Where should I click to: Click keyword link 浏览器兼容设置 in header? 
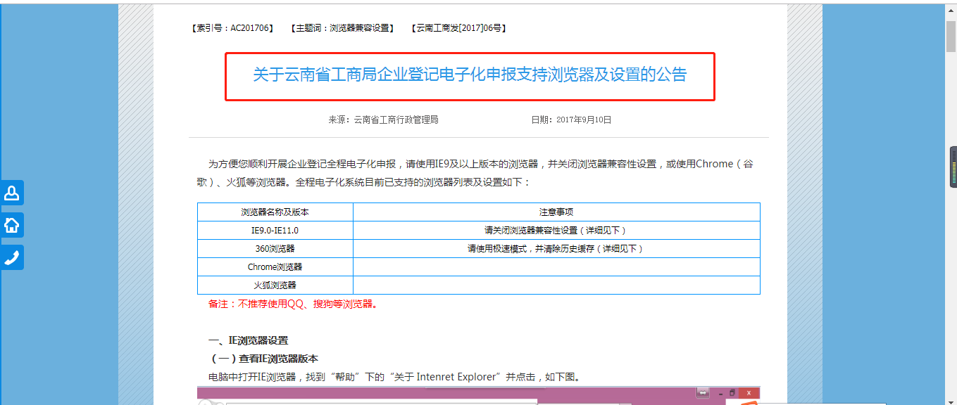(342, 28)
